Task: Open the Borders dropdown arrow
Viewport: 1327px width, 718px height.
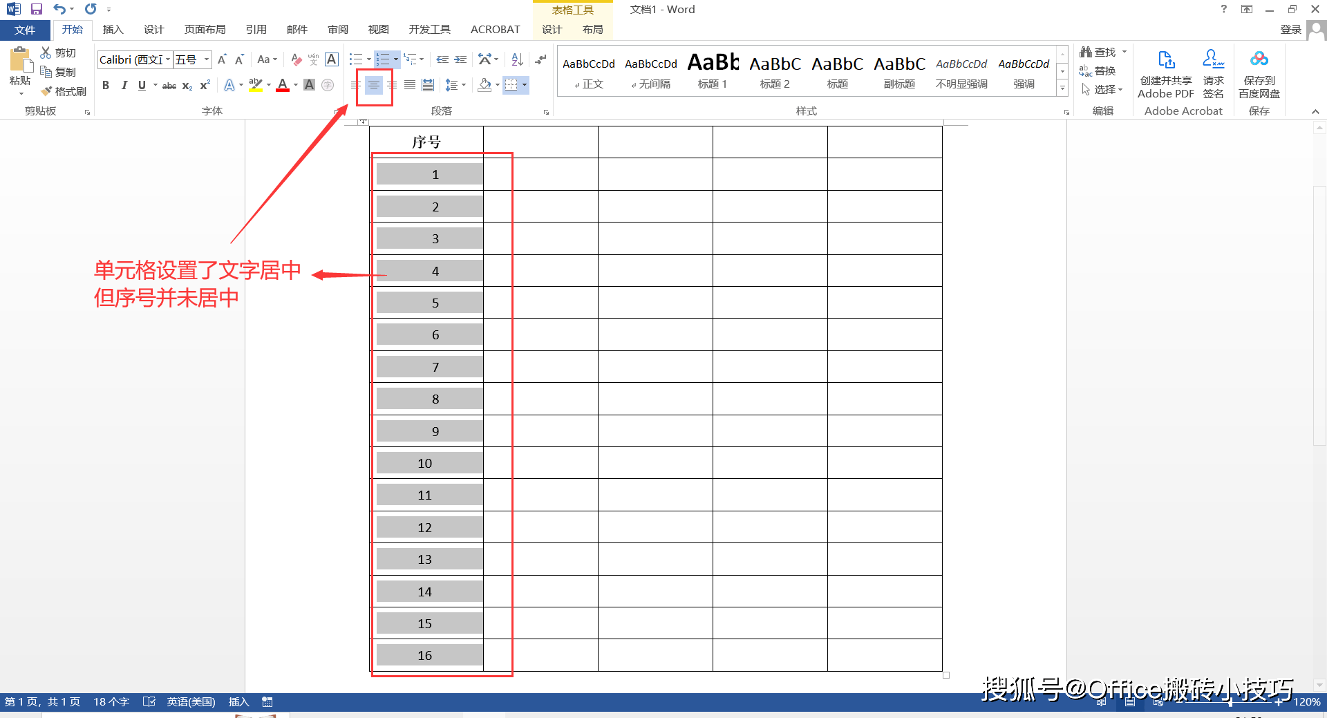Action: point(525,85)
